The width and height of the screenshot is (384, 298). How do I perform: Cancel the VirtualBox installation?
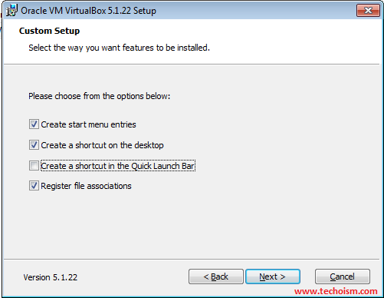pyautogui.click(x=343, y=276)
